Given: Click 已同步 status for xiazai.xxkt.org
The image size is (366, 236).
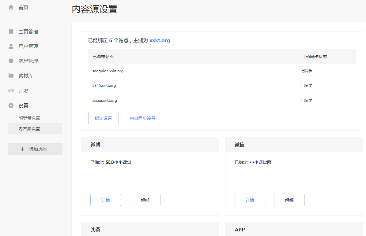Looking at the screenshot, I should pos(307,100).
